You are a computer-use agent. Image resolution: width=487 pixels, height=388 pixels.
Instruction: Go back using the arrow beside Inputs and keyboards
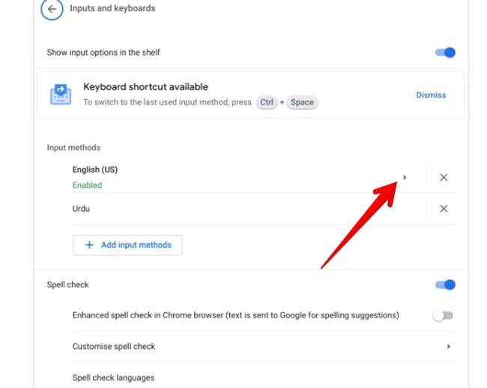[52, 9]
